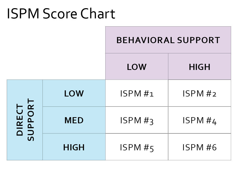
Task: Click the word ISPM in the chart title
Action: click(23, 14)
